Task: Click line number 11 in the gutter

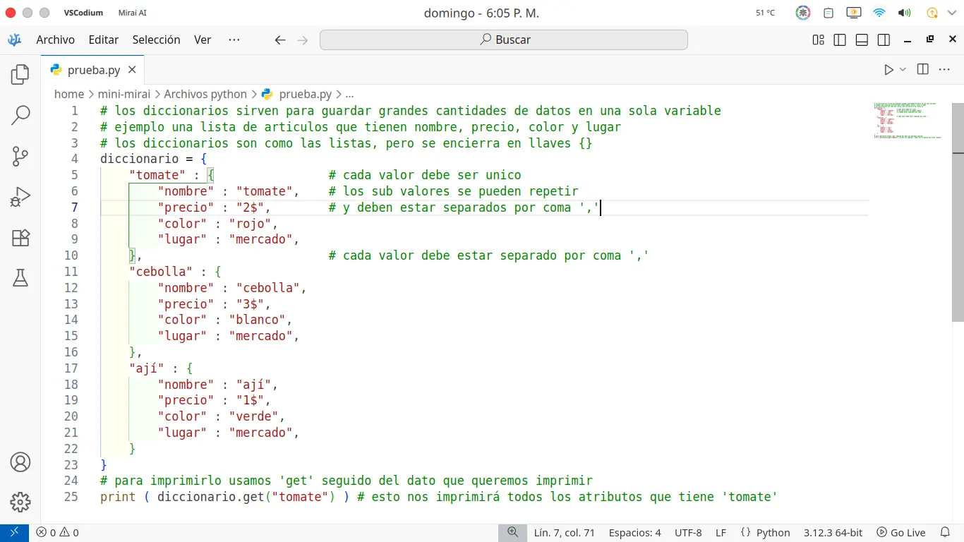Action: click(71, 272)
